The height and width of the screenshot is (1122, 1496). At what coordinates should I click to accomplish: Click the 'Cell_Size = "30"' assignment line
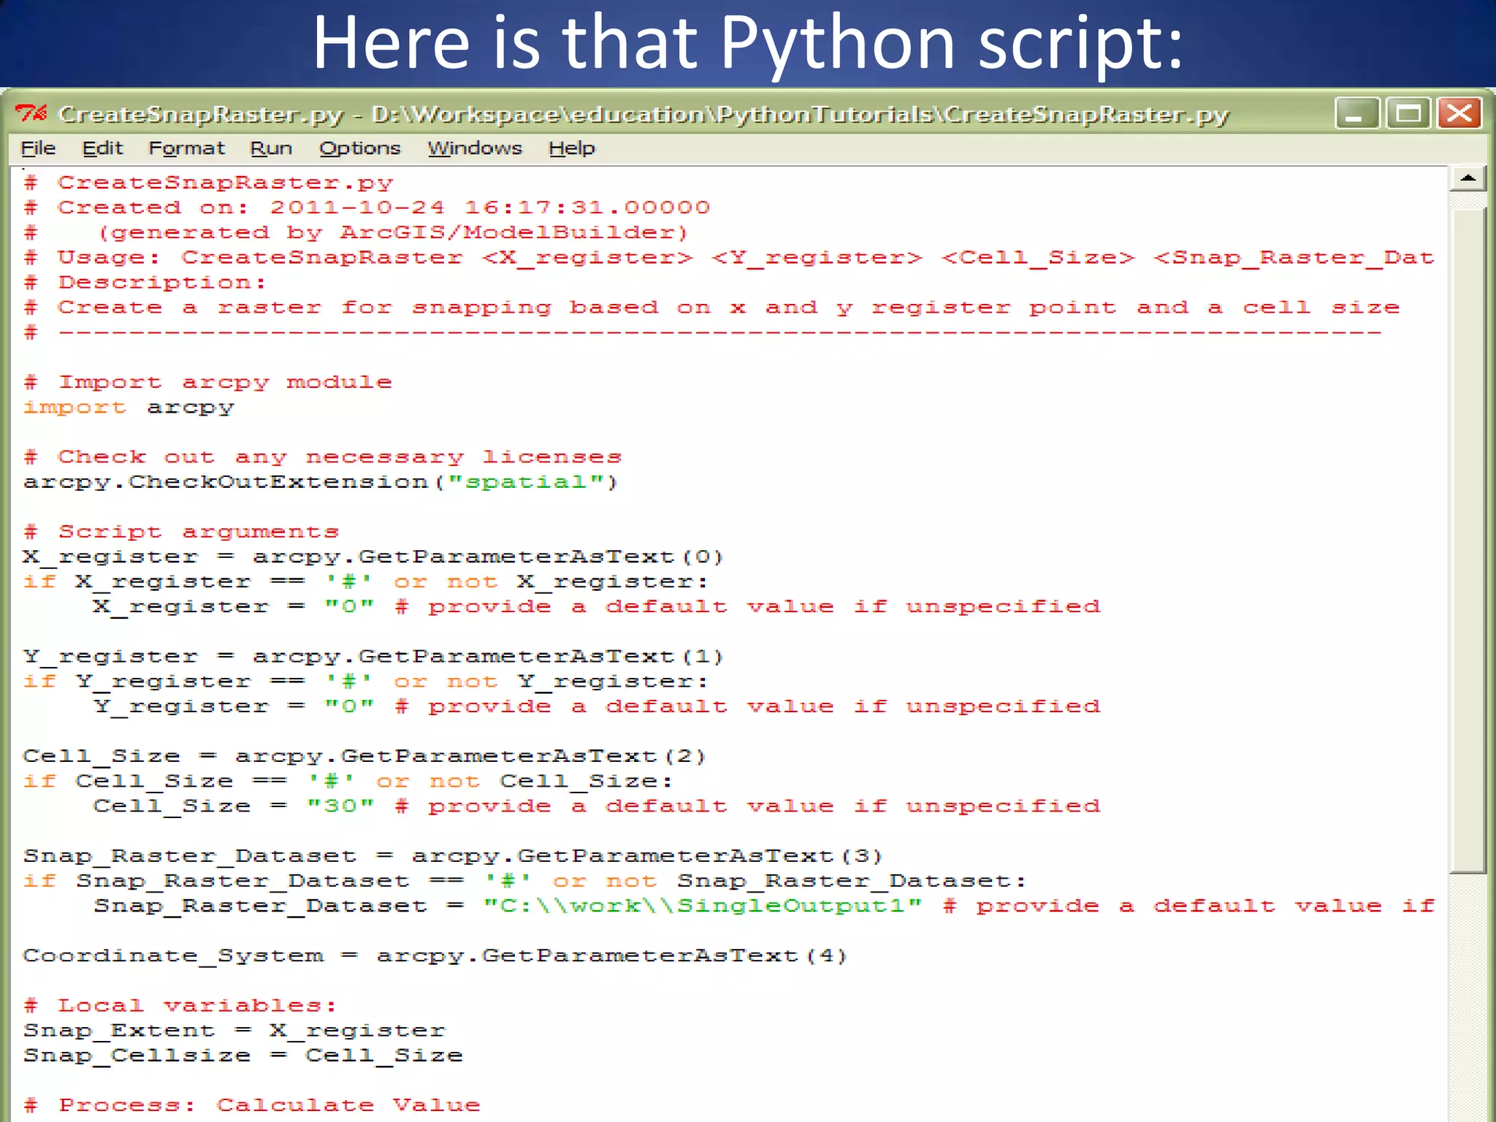pos(596,806)
